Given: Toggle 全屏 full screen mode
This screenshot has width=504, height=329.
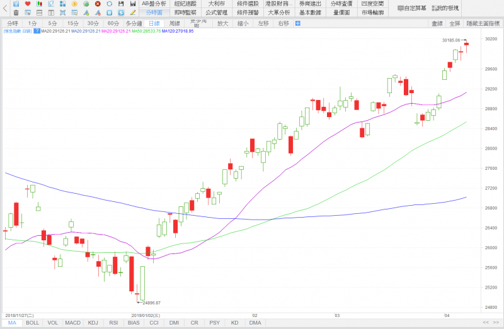Looking at the screenshot, I should coord(455,23).
